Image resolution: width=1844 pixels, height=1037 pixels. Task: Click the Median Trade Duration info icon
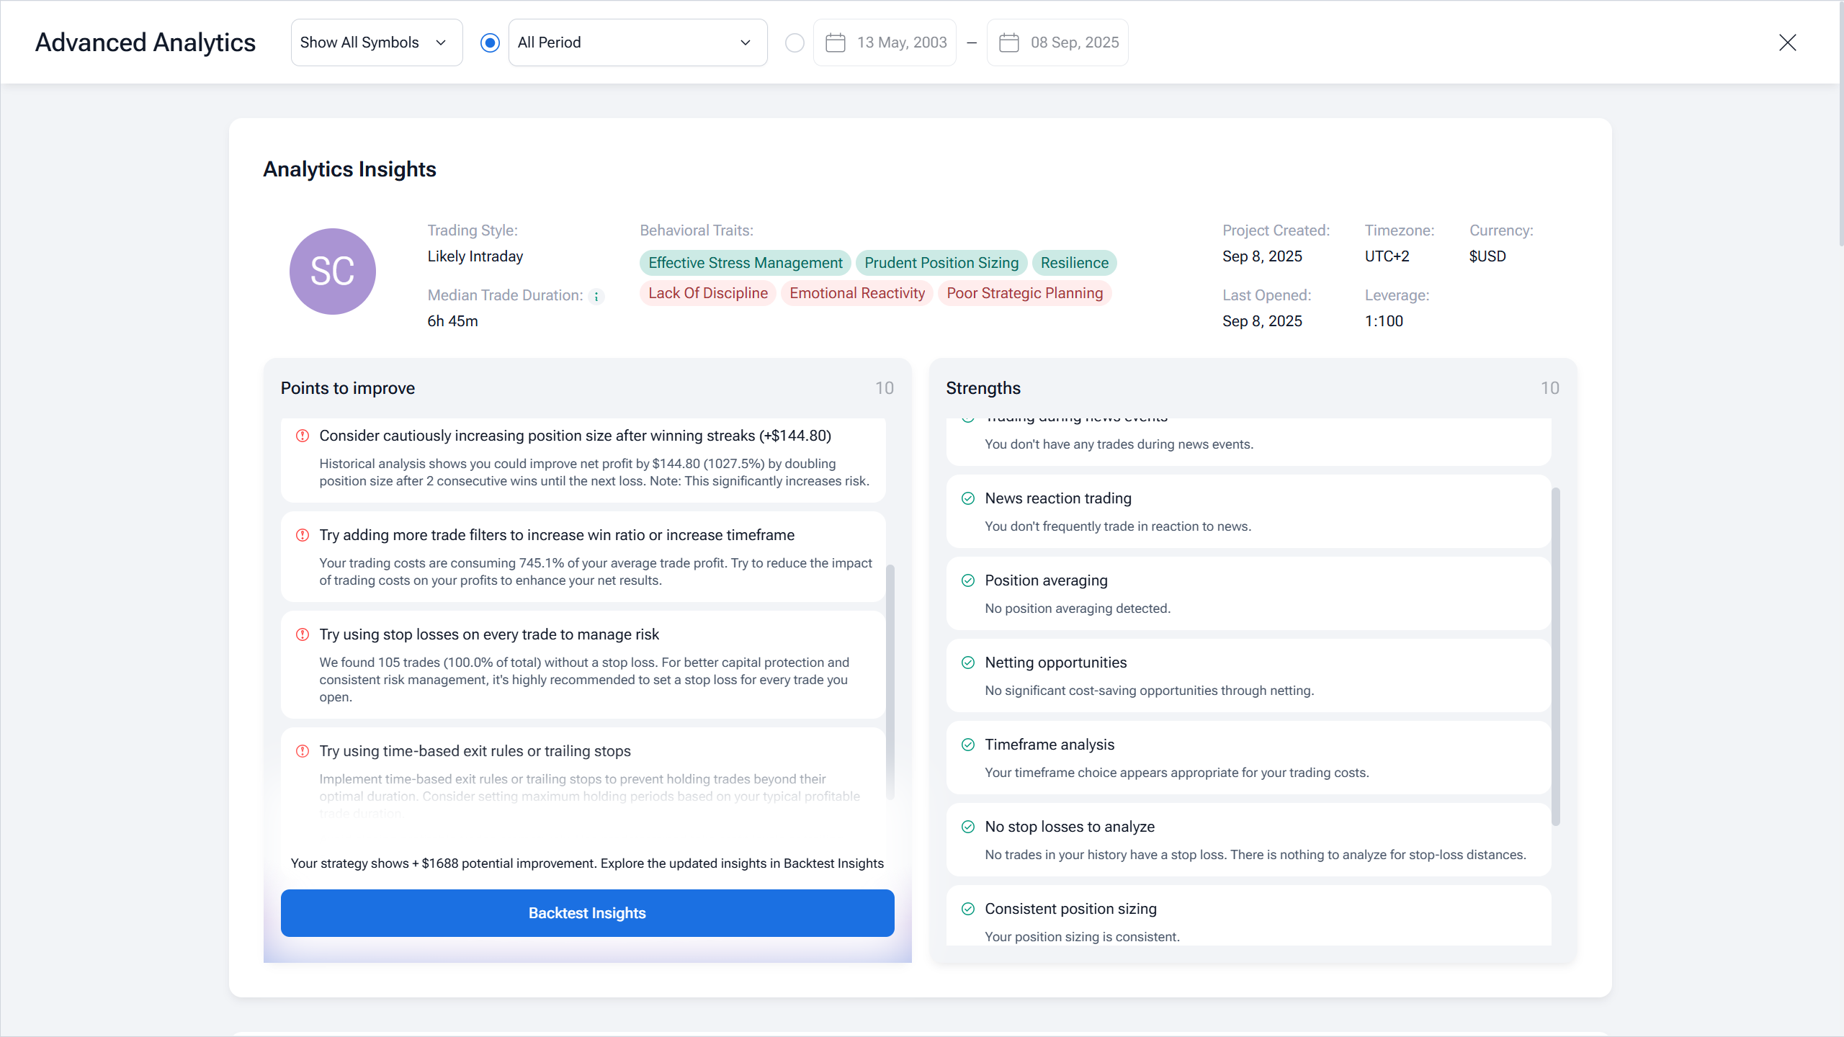[596, 296]
